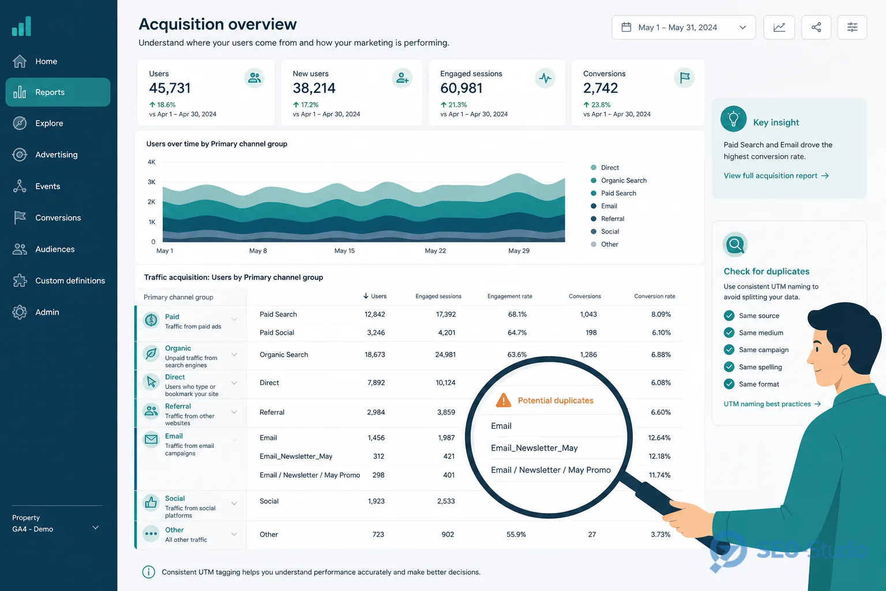
Task: Collapse the Organic channel group chevron
Action: [x=234, y=354]
